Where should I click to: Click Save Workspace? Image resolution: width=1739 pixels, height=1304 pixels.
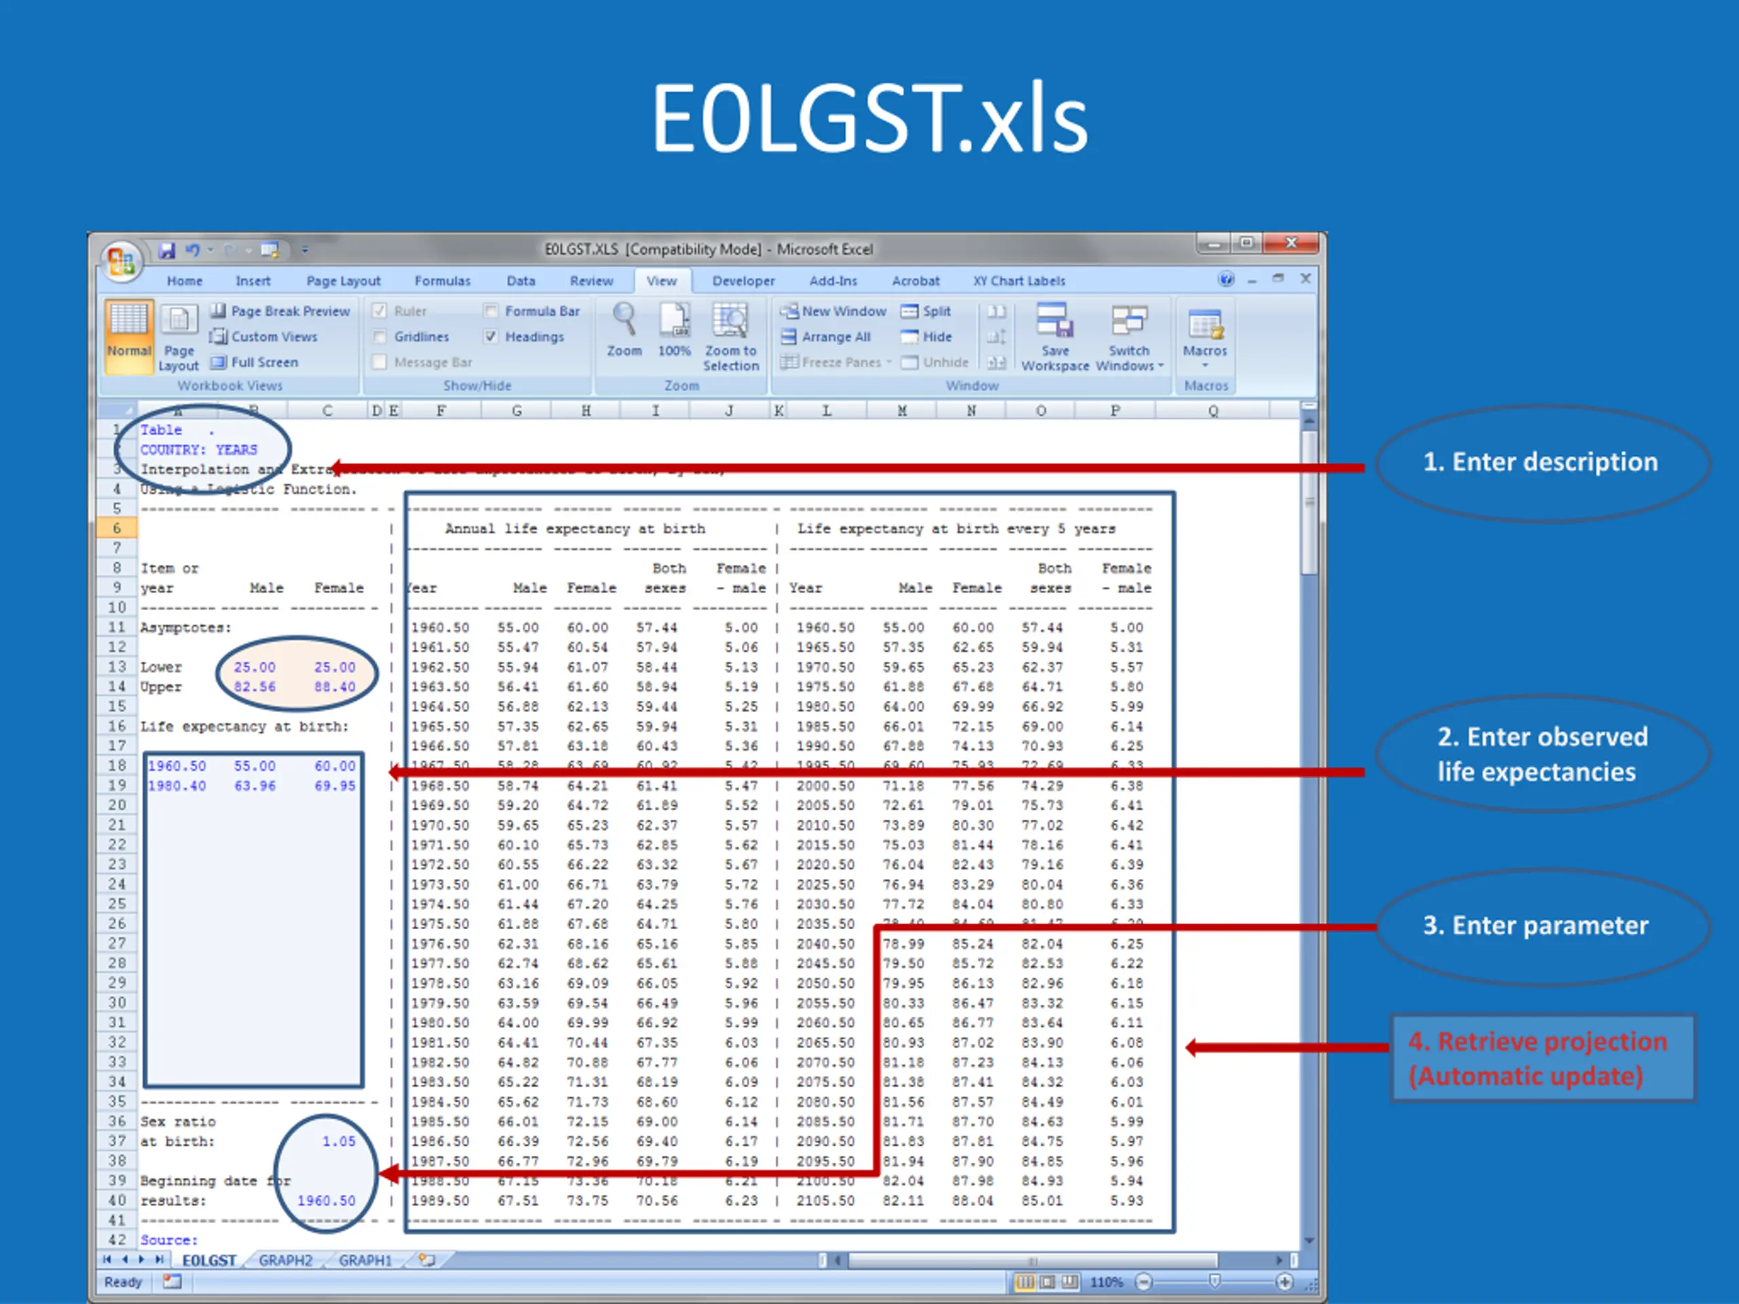(x=1055, y=336)
